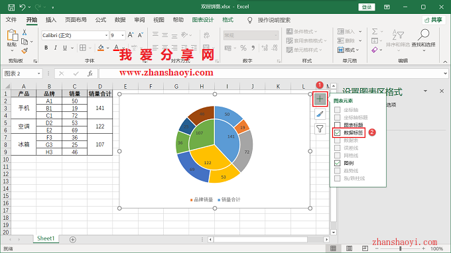Select cell D1 销量合计 header

pyautogui.click(x=99, y=93)
